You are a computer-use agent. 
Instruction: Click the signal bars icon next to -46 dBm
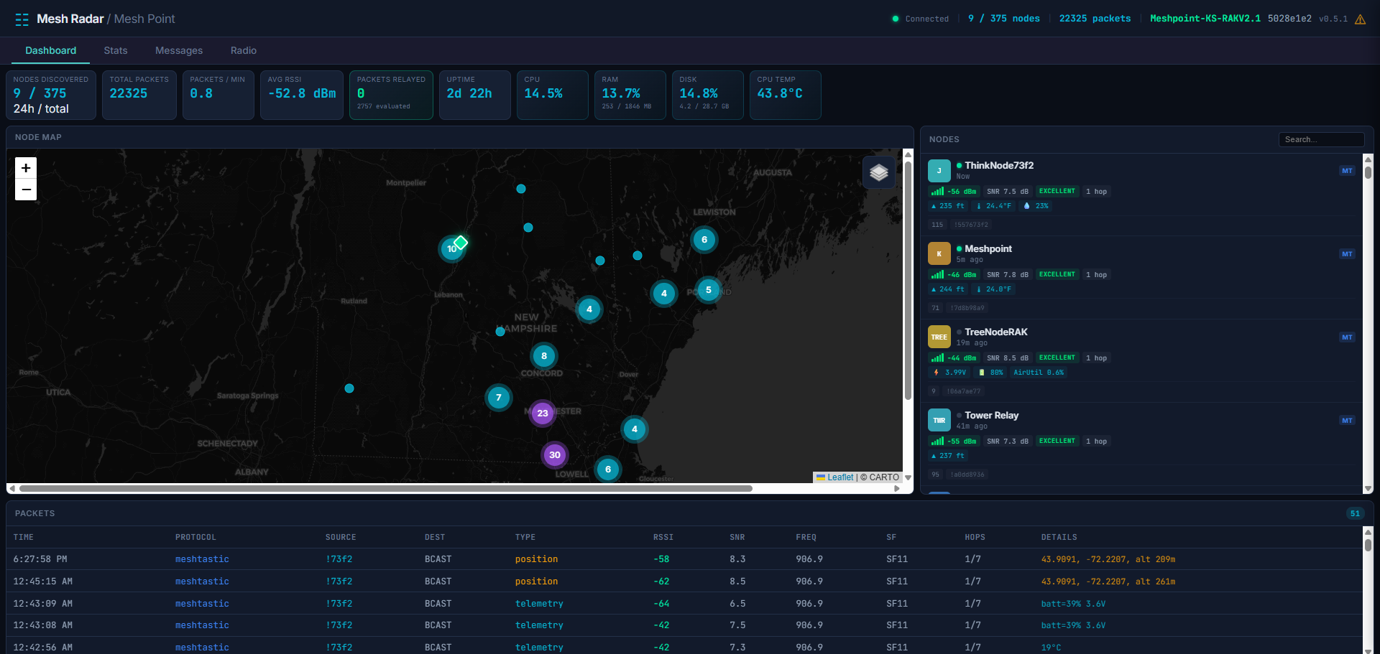pos(939,274)
